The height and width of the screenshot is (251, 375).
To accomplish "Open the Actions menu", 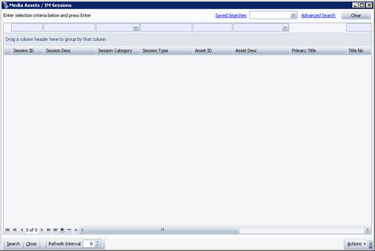I will [356, 244].
